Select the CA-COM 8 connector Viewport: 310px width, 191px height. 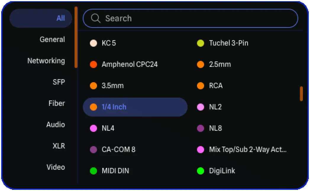click(x=118, y=149)
